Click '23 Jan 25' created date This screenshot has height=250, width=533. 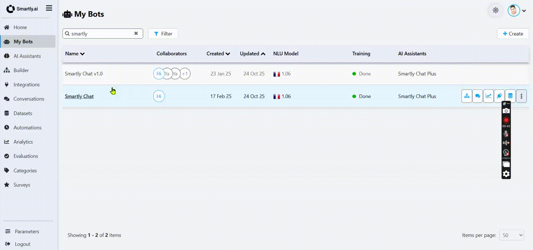tap(221, 74)
